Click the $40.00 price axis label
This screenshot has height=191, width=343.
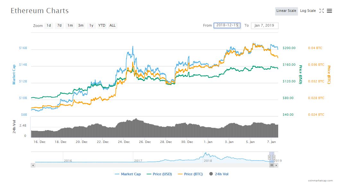click(x=288, y=115)
